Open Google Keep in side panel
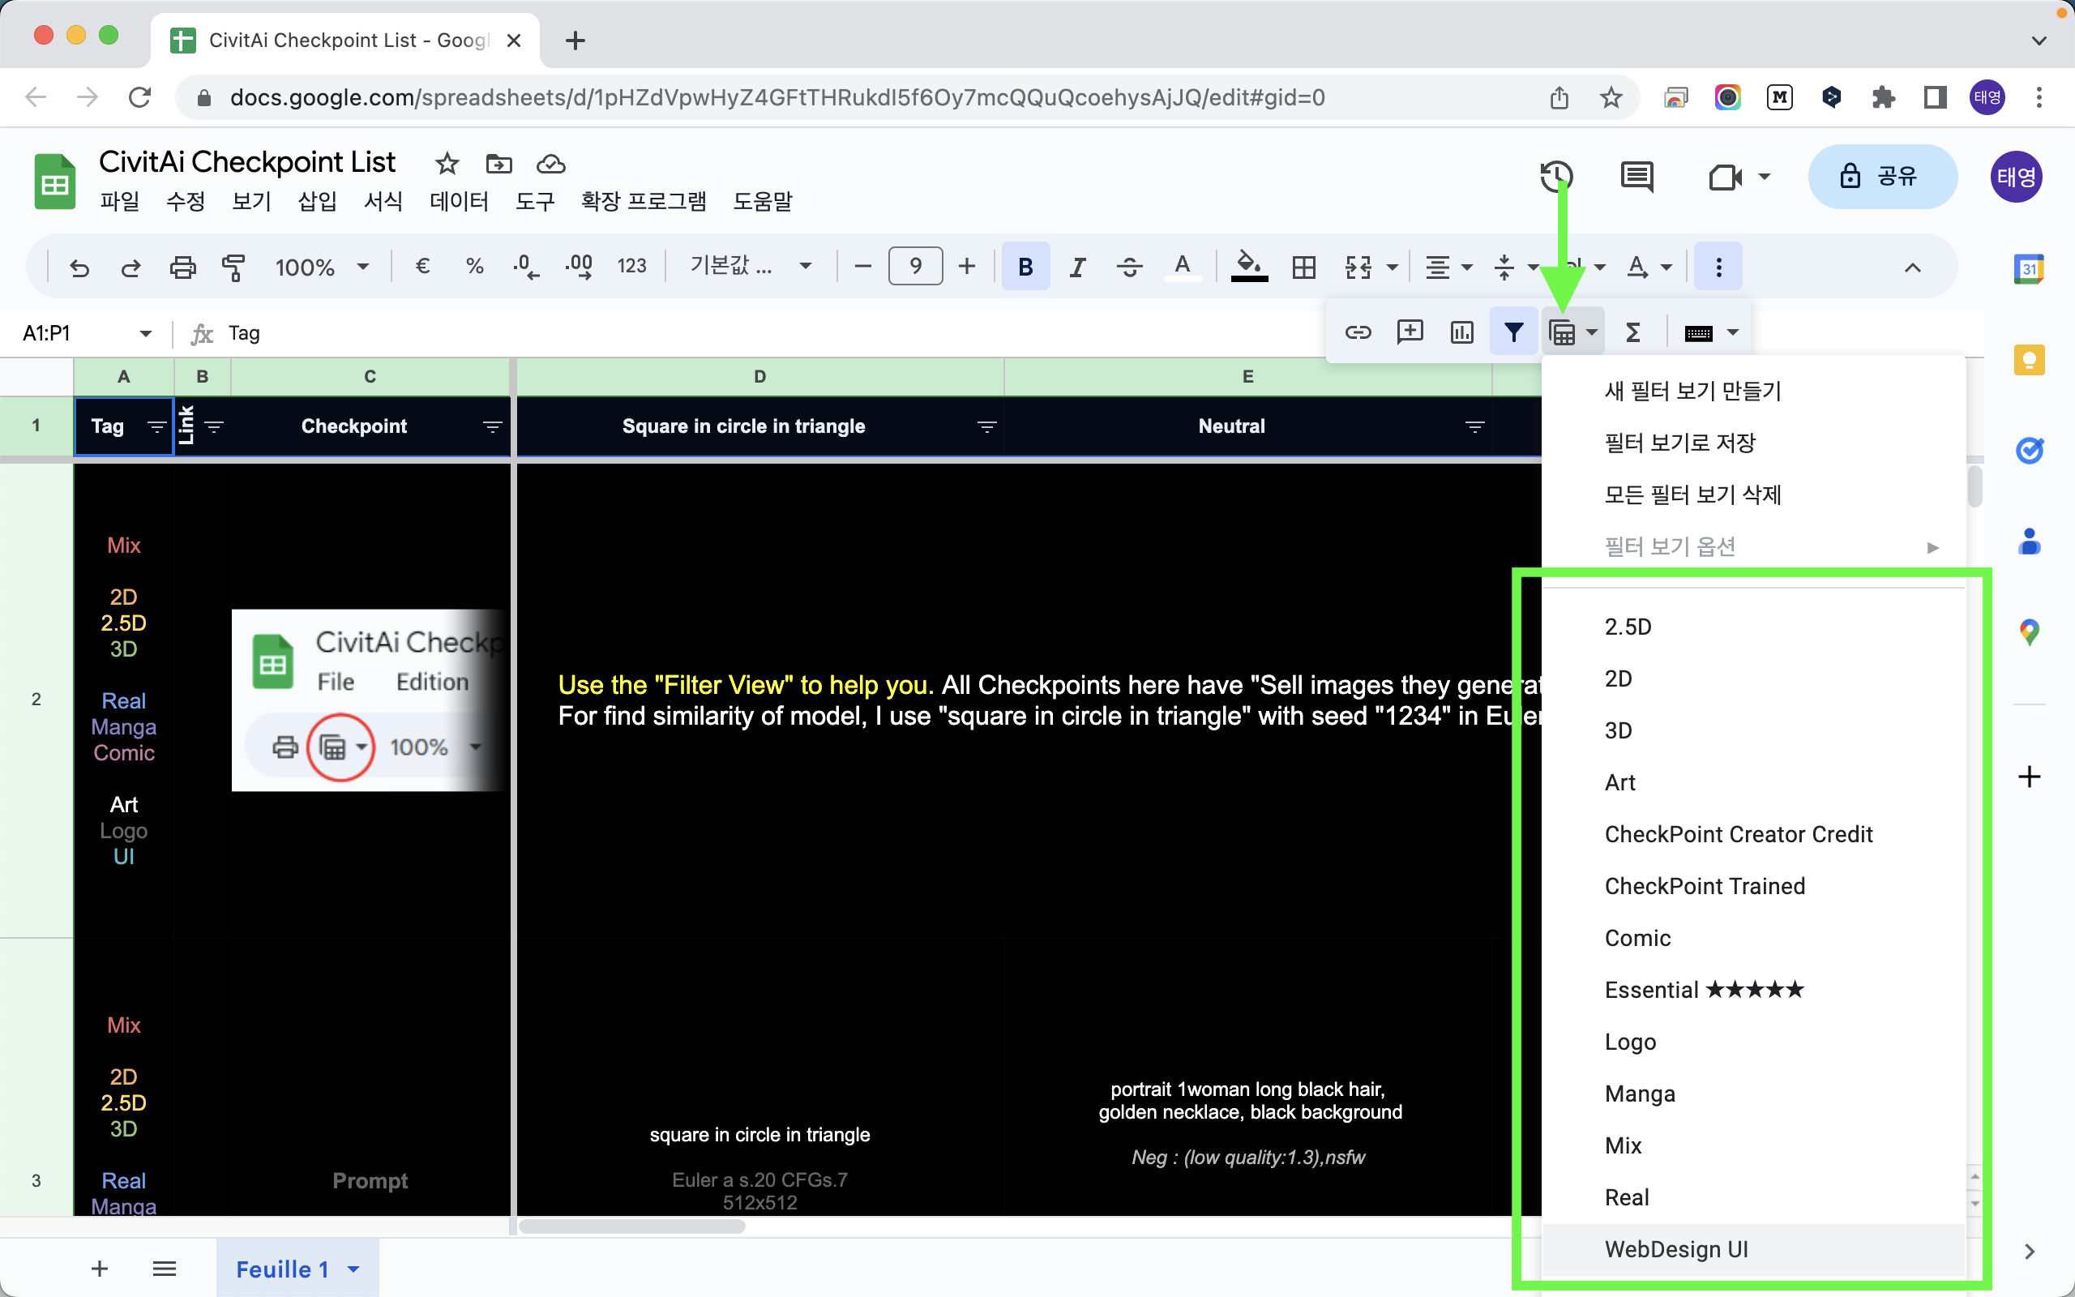The width and height of the screenshot is (2075, 1297). [2029, 360]
